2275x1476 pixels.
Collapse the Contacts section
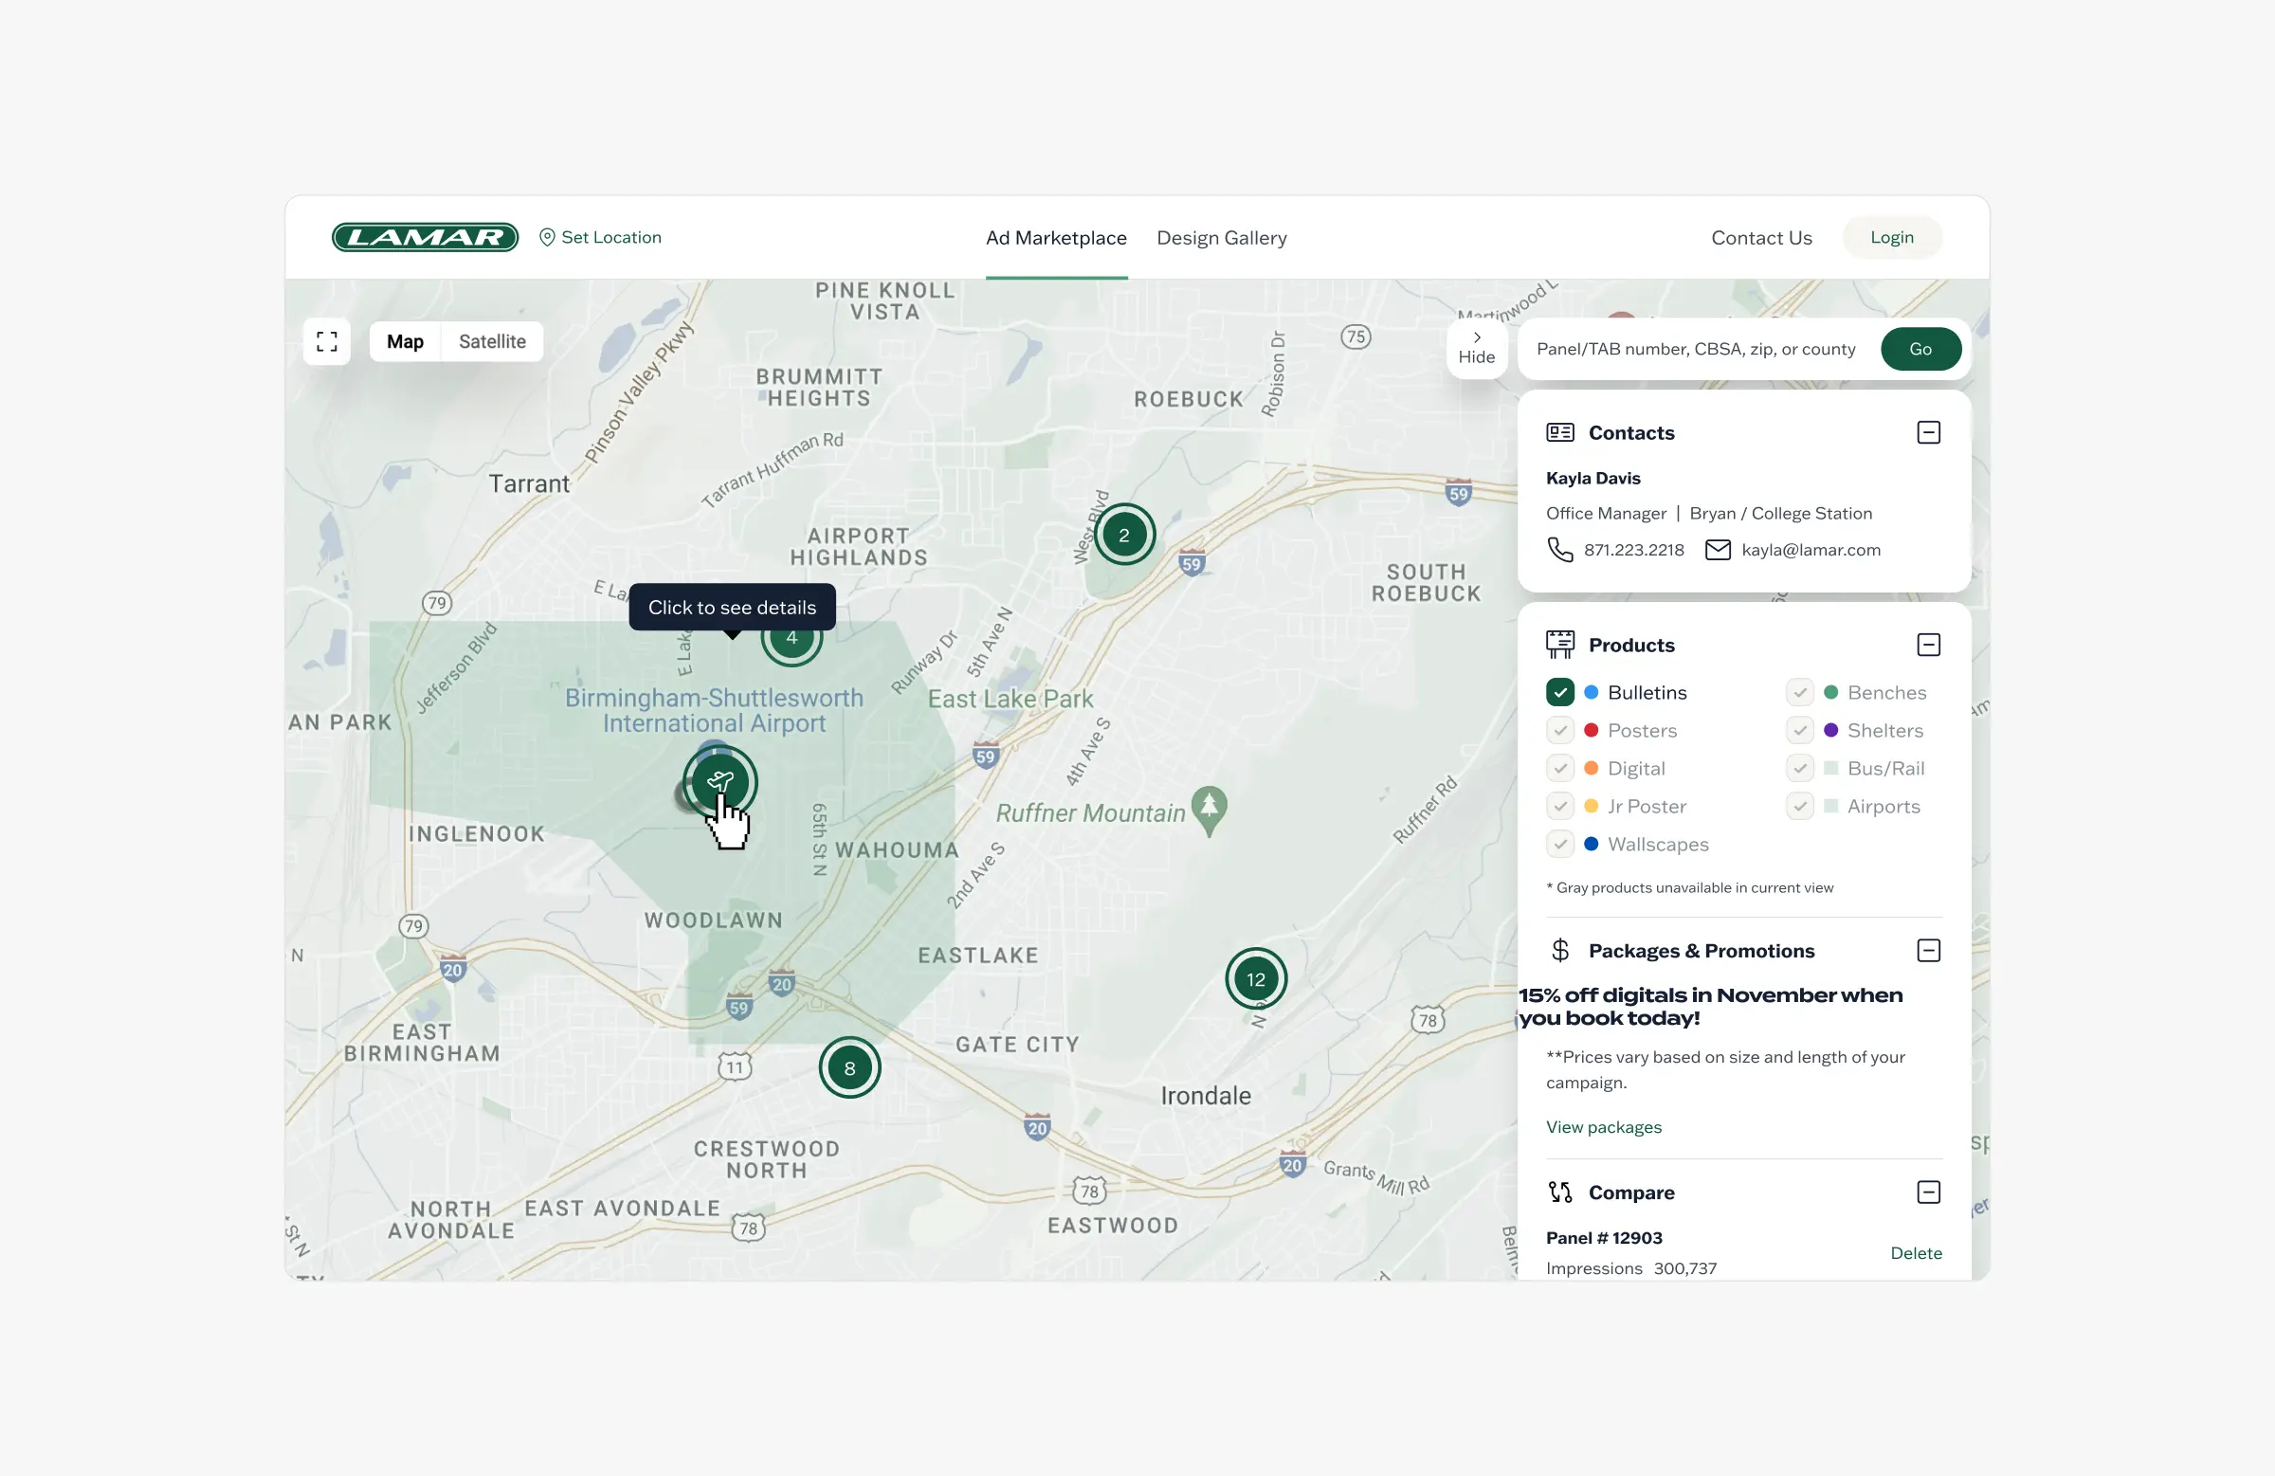[1928, 432]
